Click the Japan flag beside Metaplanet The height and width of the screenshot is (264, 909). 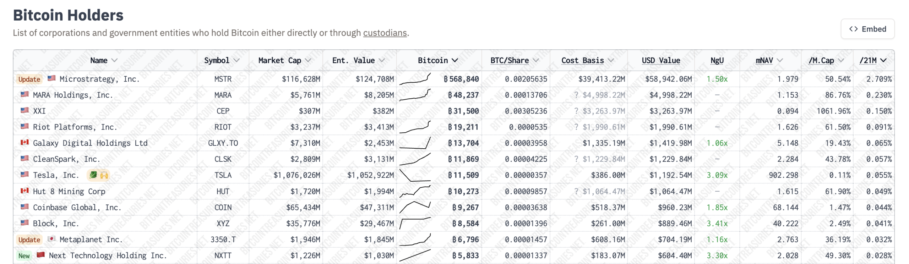[51, 239]
